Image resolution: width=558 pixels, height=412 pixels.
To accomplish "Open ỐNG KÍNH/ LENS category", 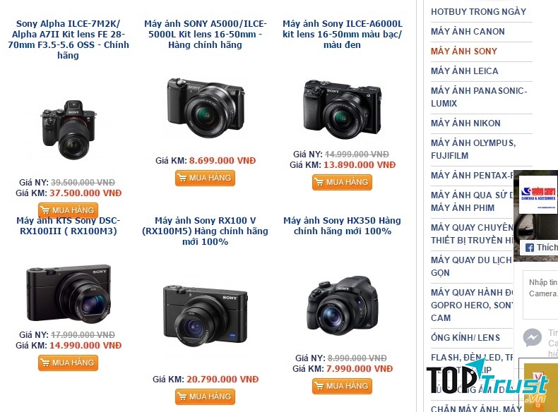I will [465, 338].
